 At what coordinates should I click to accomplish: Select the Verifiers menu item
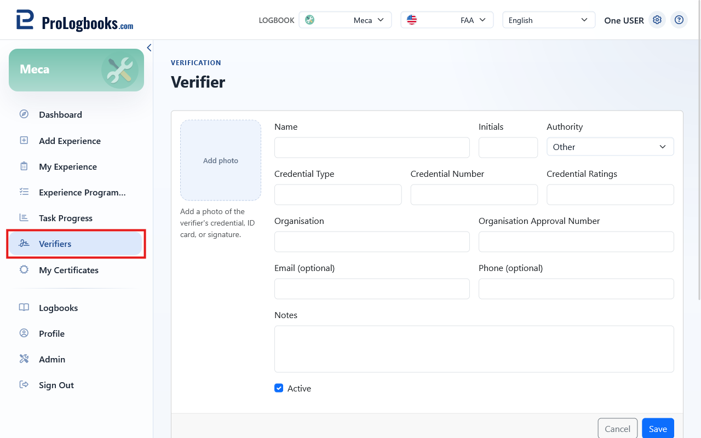point(76,244)
